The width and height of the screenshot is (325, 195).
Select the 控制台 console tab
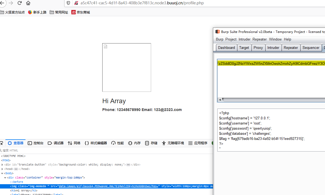coord(36,143)
